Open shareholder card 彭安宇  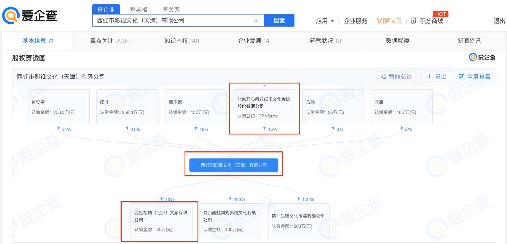coord(59,106)
